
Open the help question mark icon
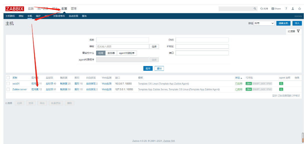click(x=286, y=9)
